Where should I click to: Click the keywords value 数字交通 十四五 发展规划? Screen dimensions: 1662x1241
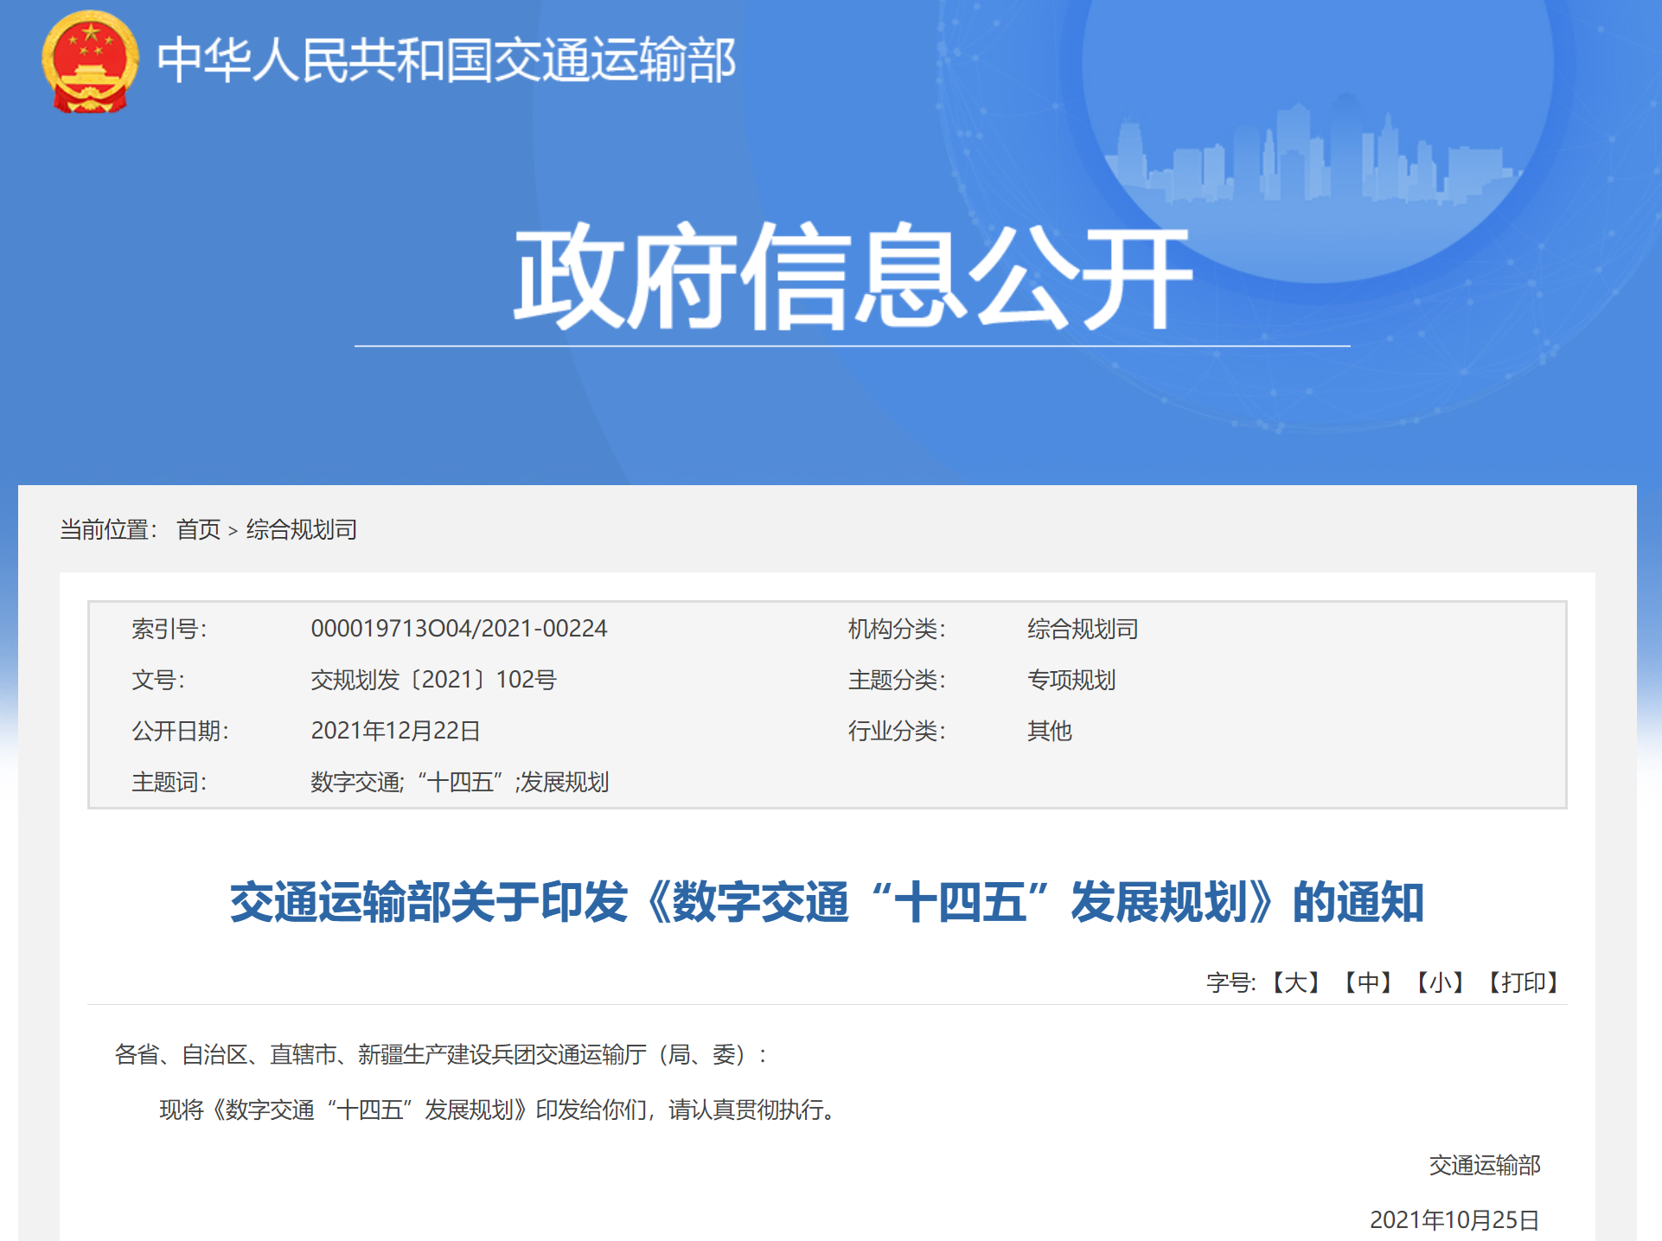(459, 782)
